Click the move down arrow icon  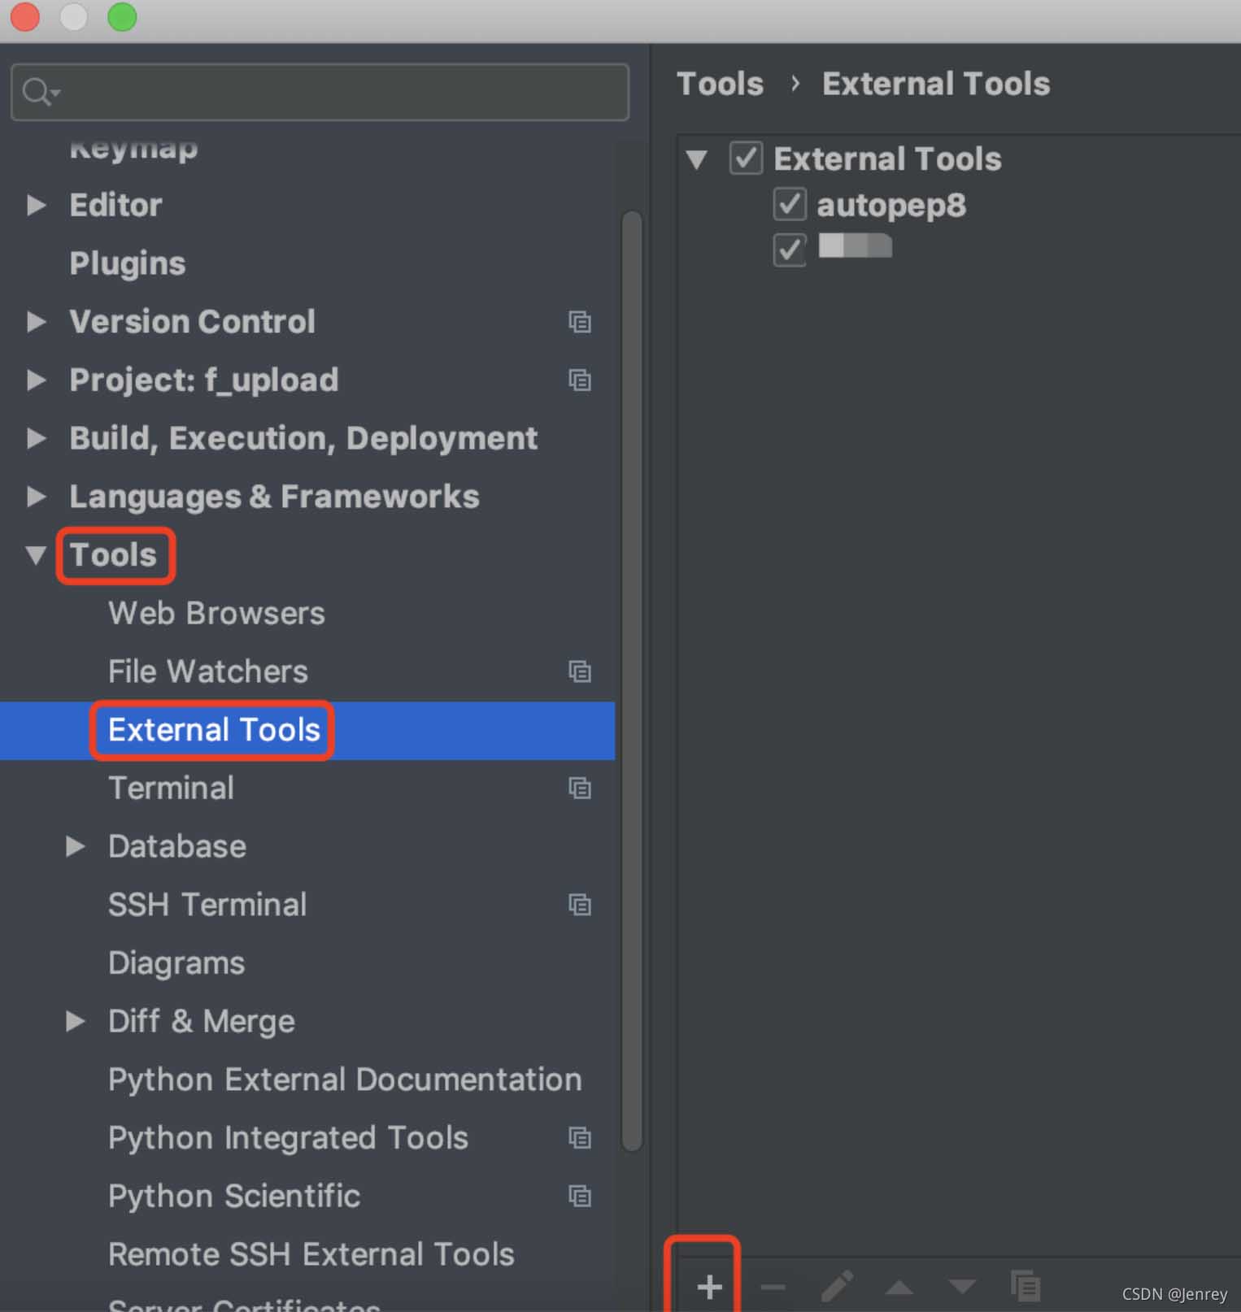[962, 1286]
